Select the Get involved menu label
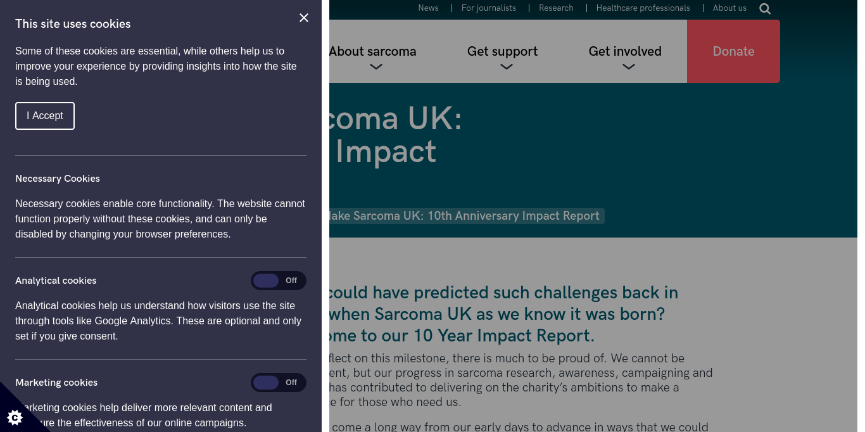The height and width of the screenshot is (432, 865). (x=625, y=51)
